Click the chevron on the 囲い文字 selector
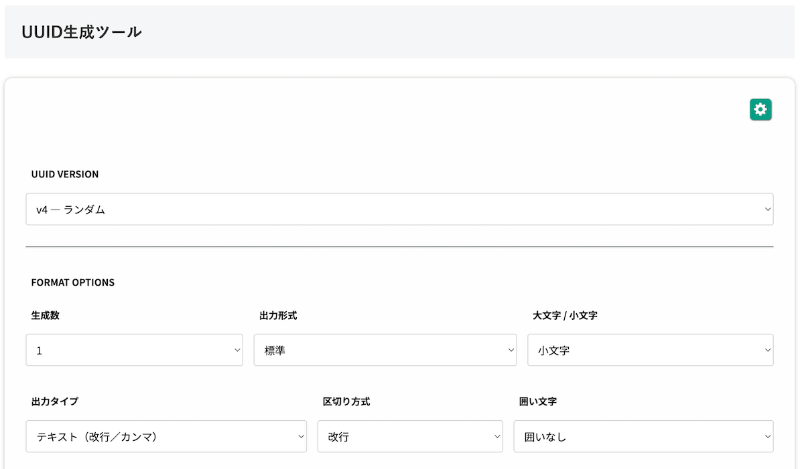 (768, 436)
